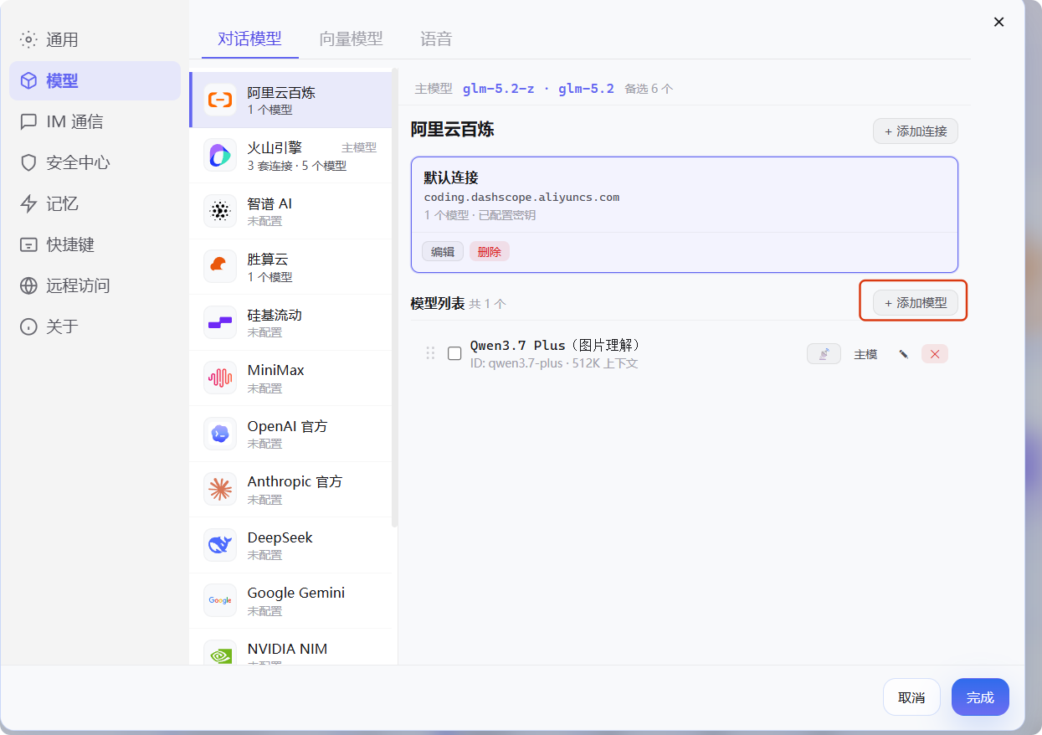Click the 取消 button
This screenshot has height=735, width=1042.
(911, 696)
